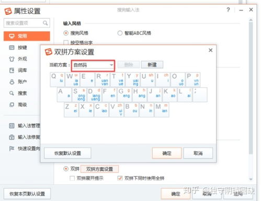Screen dimensions: 261x201
Task: Toggle the 按空格出字 checkbox
Action: (x=66, y=43)
